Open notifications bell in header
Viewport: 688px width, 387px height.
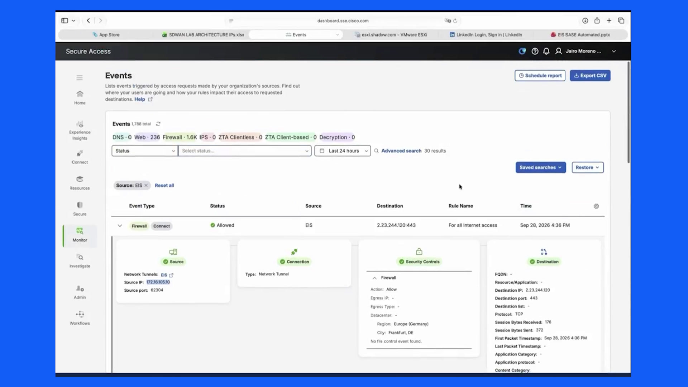tap(546, 51)
